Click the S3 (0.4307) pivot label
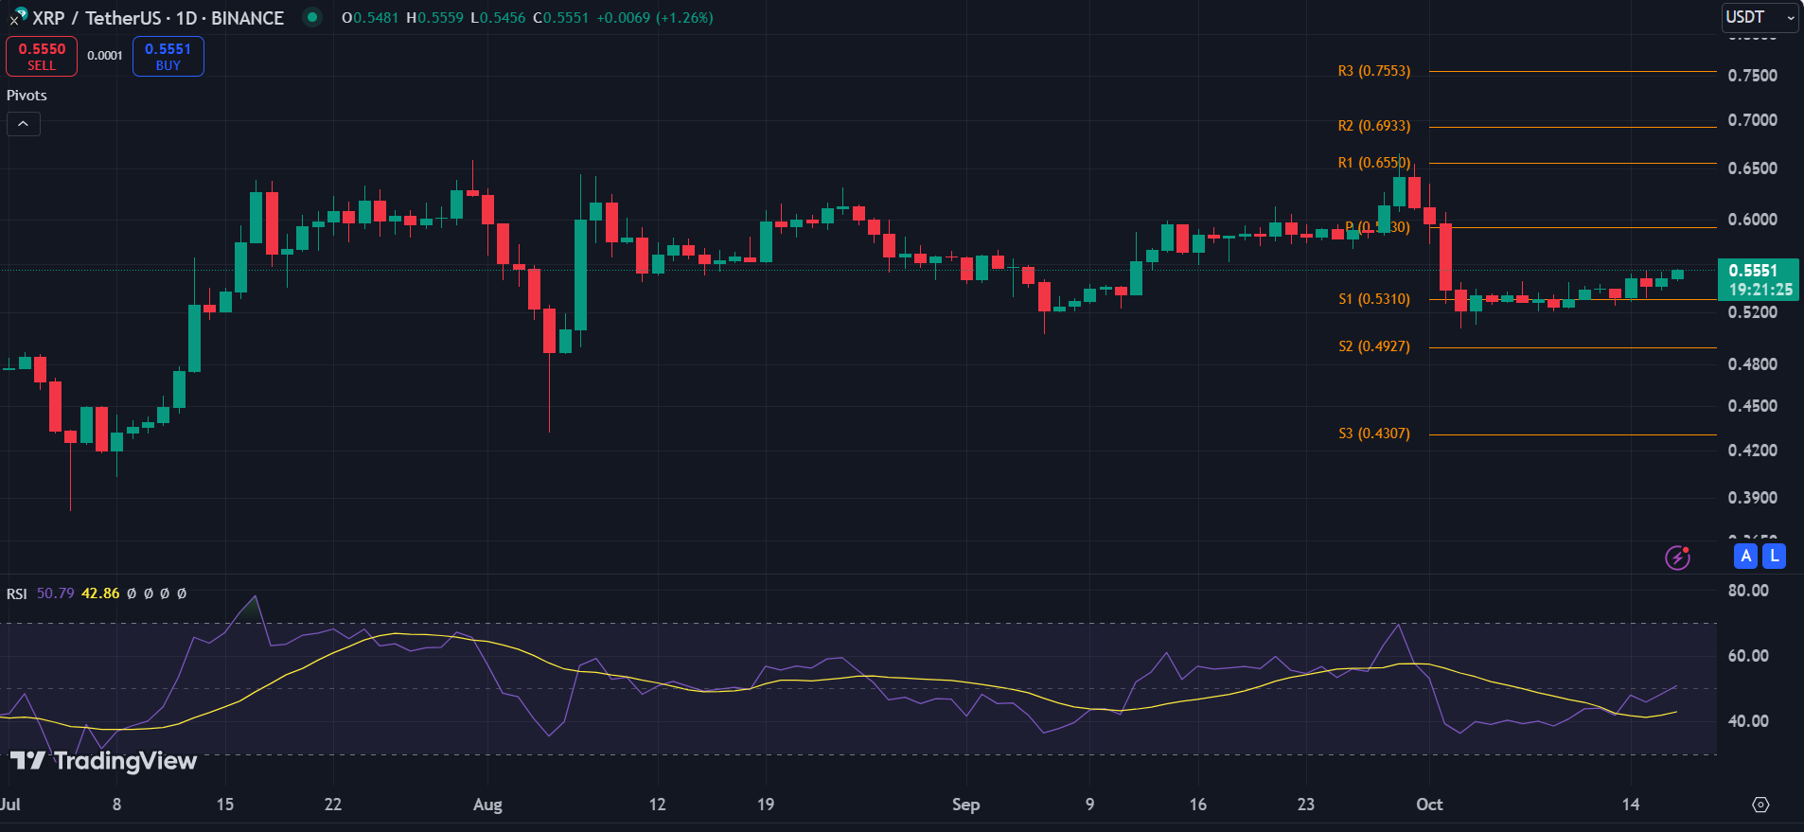The height and width of the screenshot is (832, 1804). tap(1373, 434)
